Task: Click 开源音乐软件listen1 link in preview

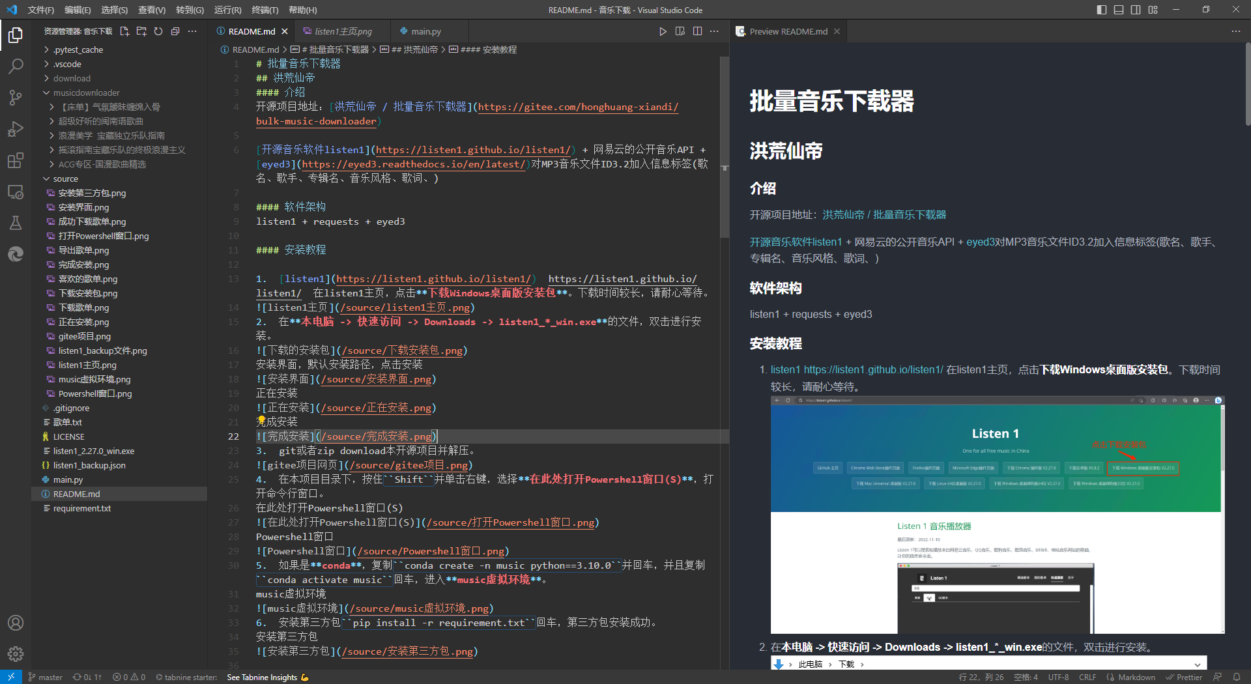Action: coord(796,242)
